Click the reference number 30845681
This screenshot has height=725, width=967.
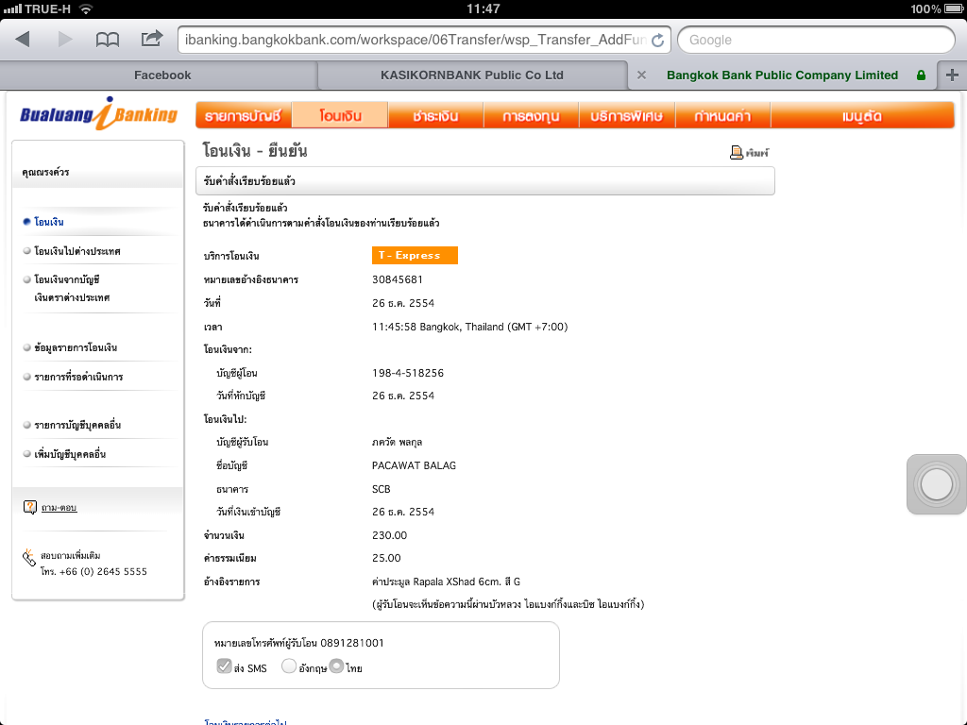click(398, 279)
